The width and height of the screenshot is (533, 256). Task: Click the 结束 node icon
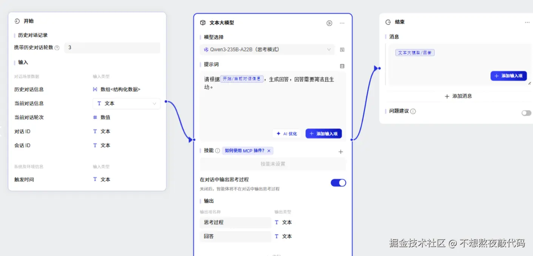[388, 22]
